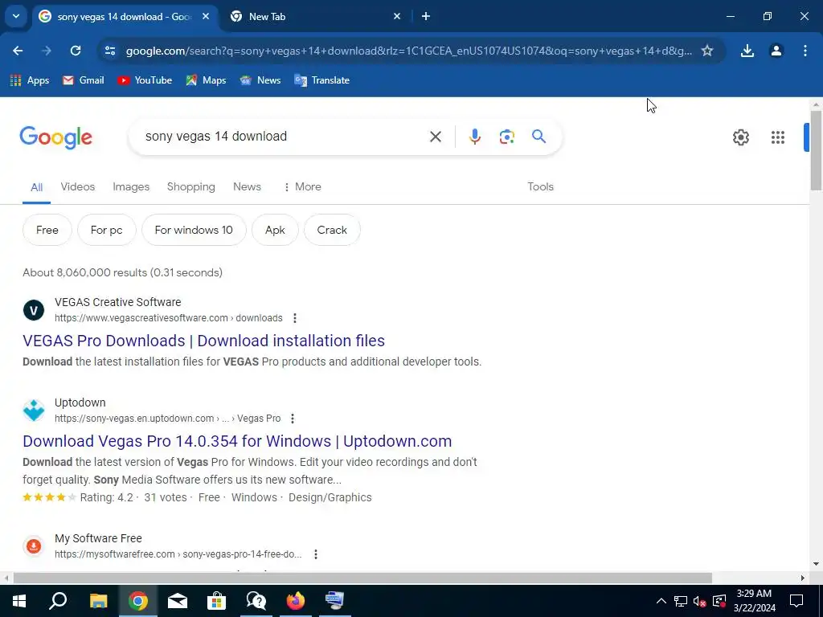Clear the search box with X
Image resolution: width=823 pixels, height=617 pixels.
(435, 137)
